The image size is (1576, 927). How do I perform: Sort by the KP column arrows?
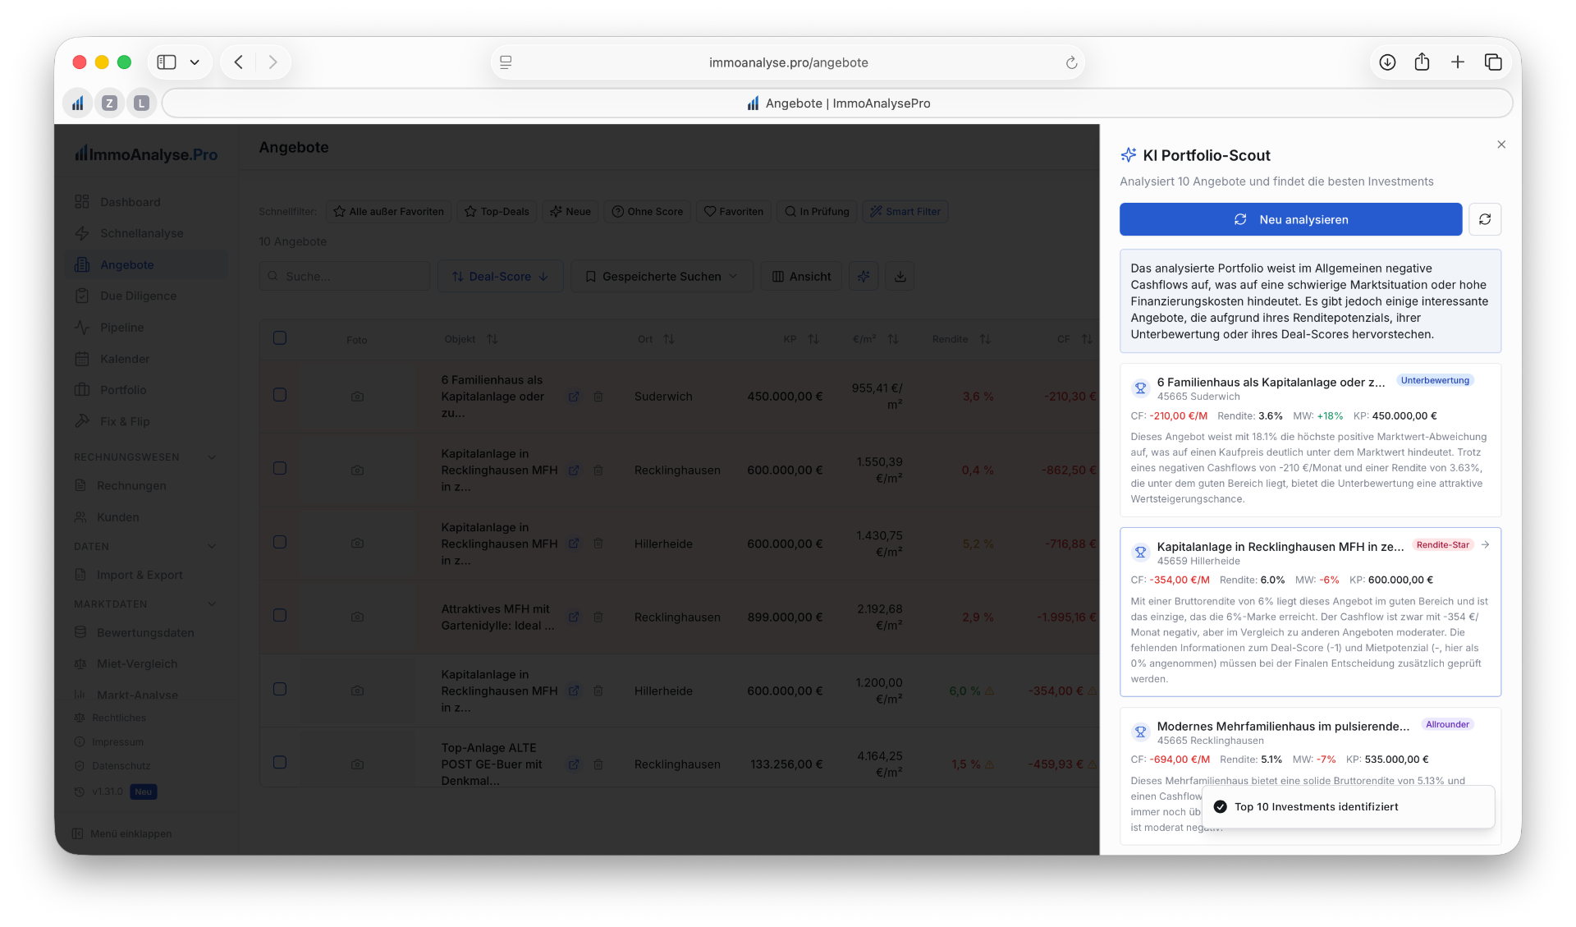[x=813, y=339]
